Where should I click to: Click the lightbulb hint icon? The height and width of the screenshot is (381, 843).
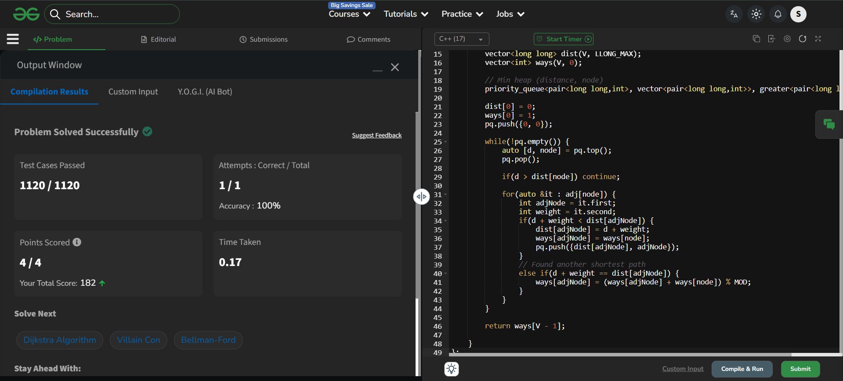tap(451, 369)
